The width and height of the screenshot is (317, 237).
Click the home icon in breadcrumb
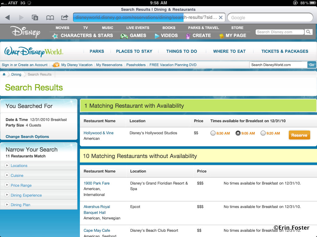click(4, 74)
